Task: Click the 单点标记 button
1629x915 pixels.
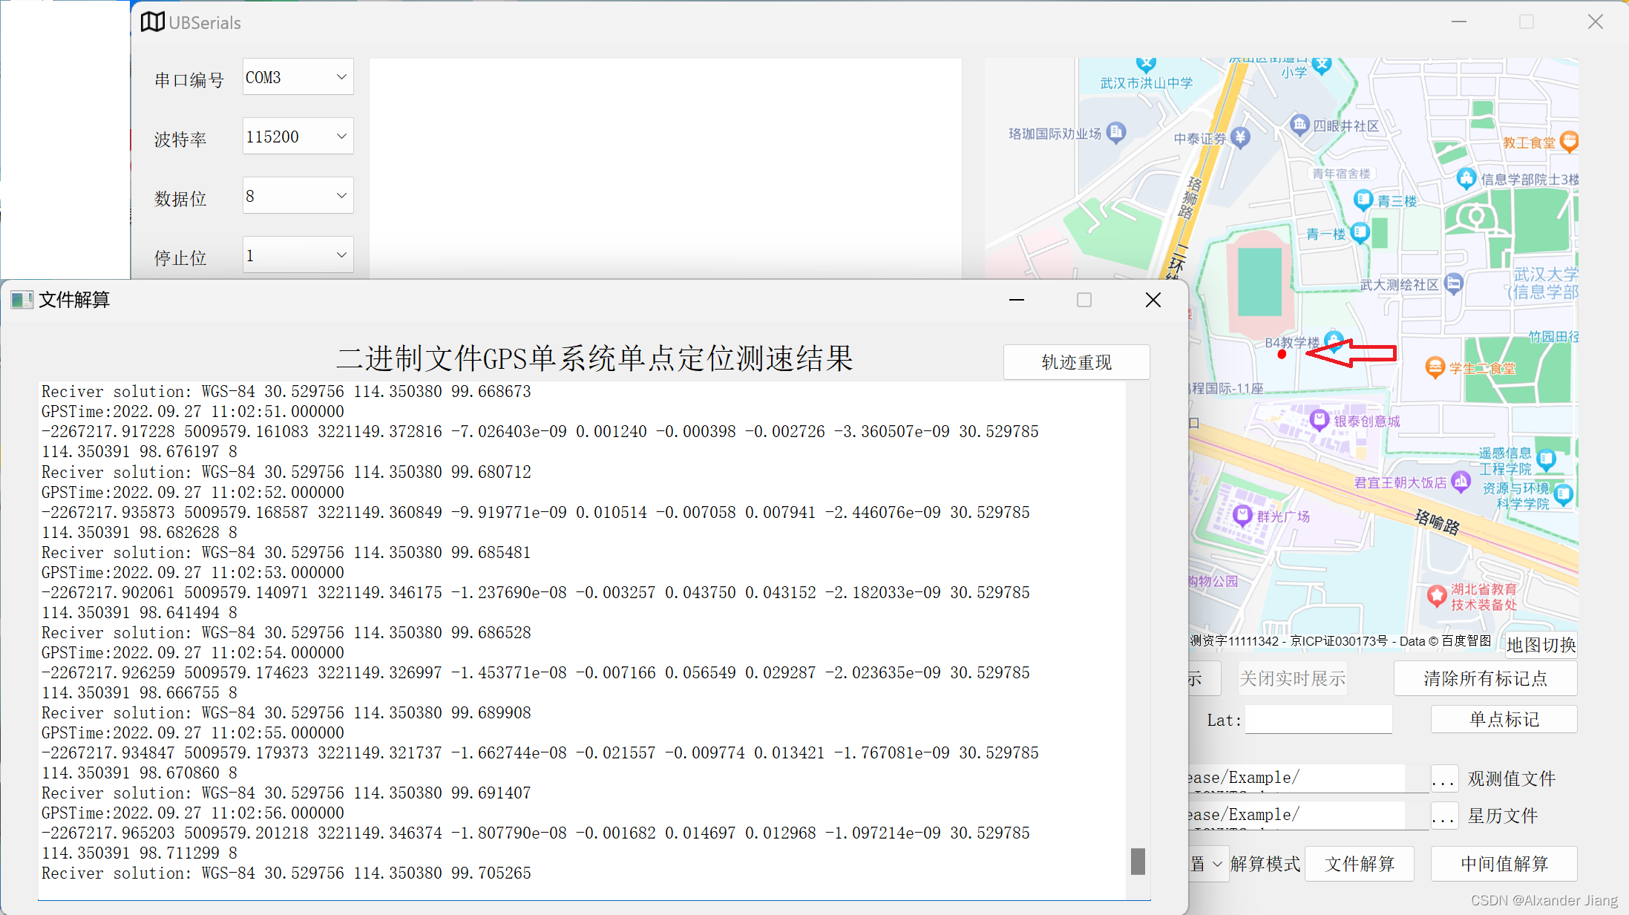Action: (1504, 719)
